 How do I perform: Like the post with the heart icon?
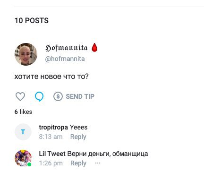point(20,96)
